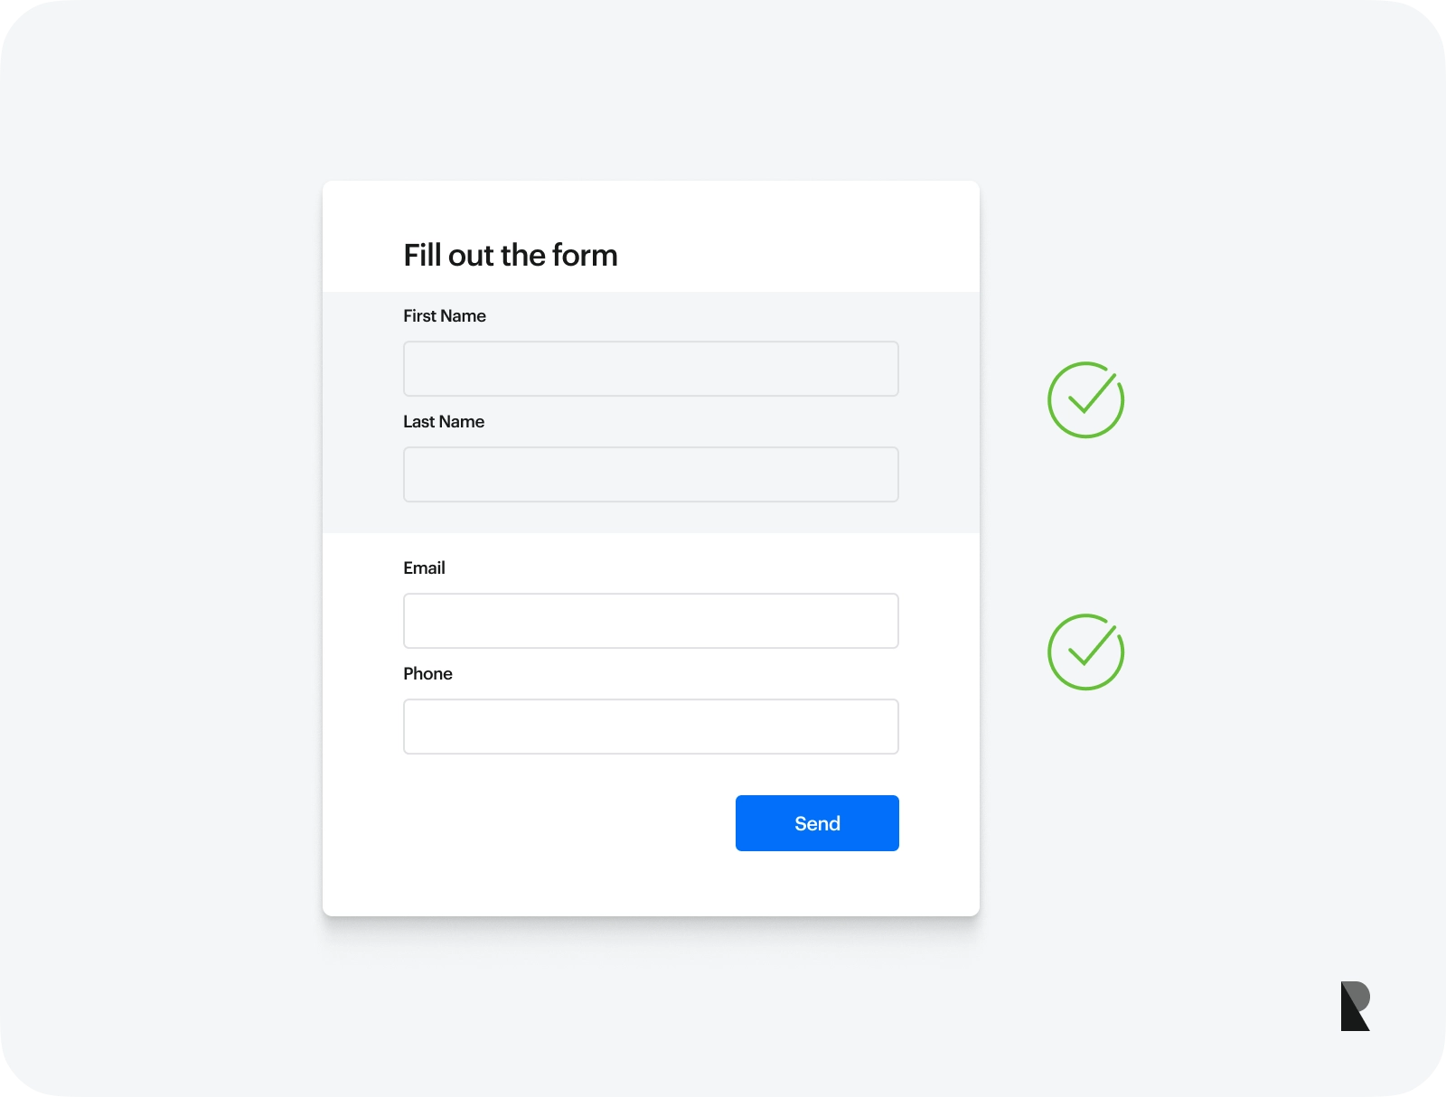Focus the First Name text field
Viewport: 1446px width, 1097px height.
(651, 369)
